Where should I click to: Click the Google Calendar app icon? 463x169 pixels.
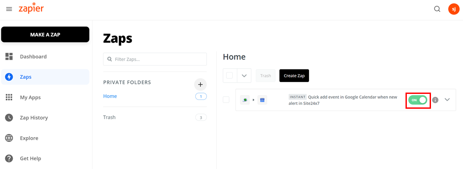point(262,100)
